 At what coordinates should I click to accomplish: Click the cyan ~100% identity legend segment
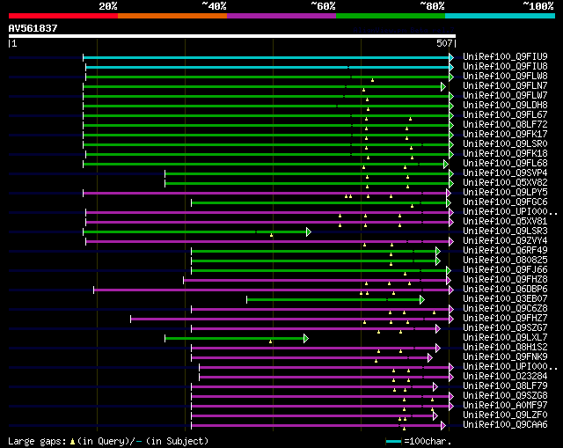pos(501,16)
